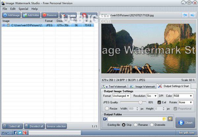Click the PayPal donate icon

tap(7, 133)
